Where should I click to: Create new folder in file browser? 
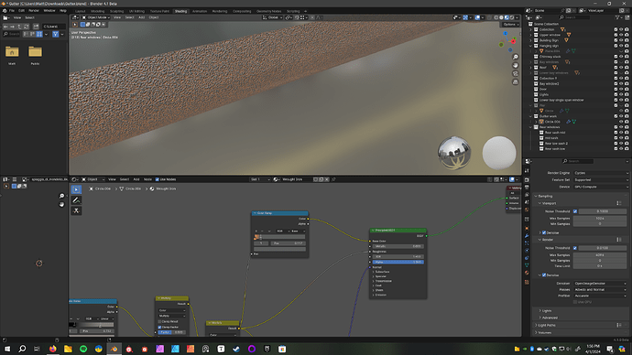(x=36, y=27)
